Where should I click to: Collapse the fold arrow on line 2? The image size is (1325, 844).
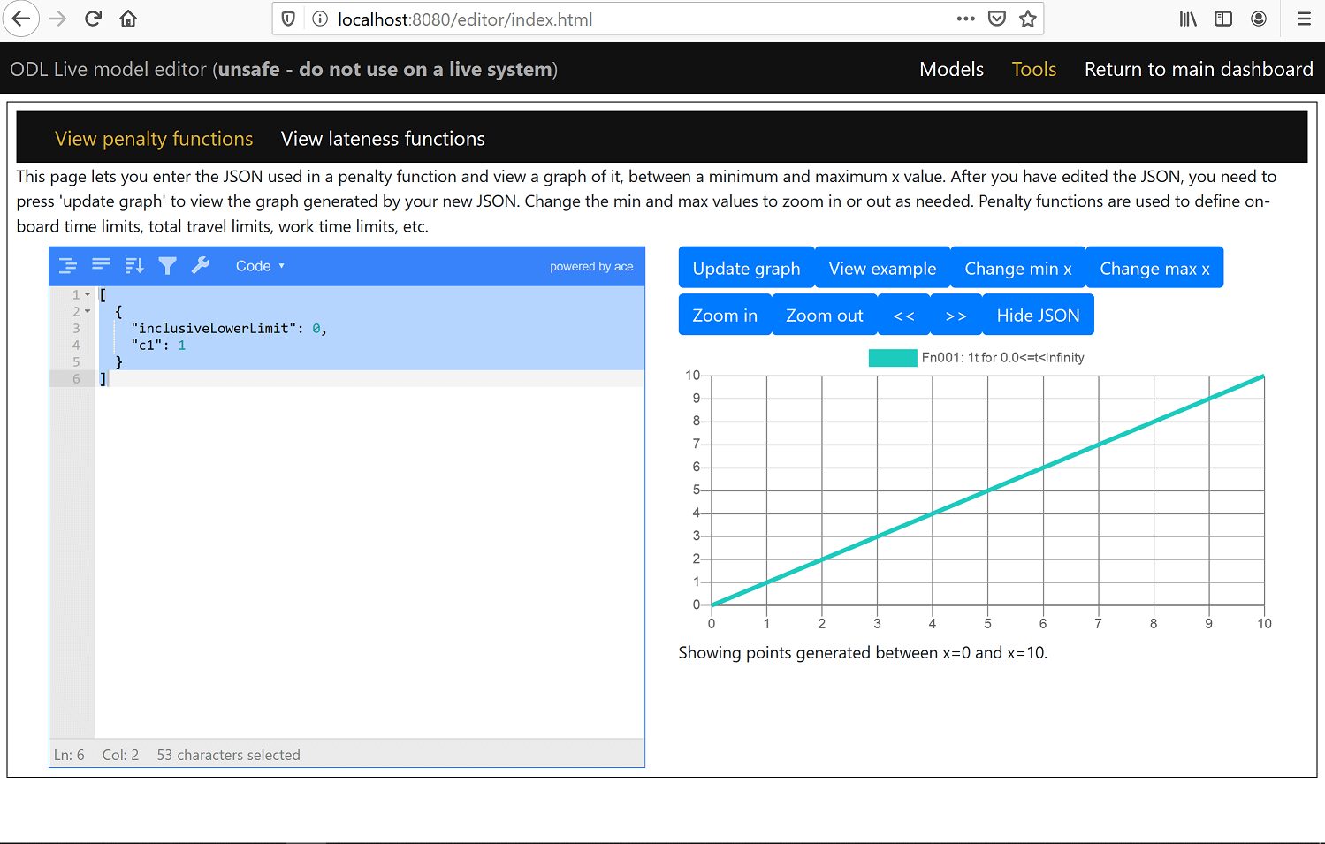tap(88, 311)
